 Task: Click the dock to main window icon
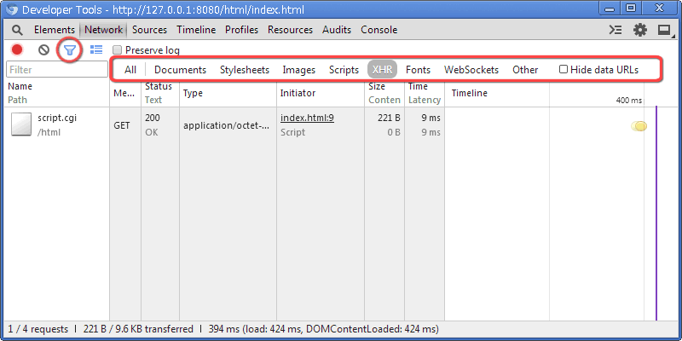(x=664, y=31)
